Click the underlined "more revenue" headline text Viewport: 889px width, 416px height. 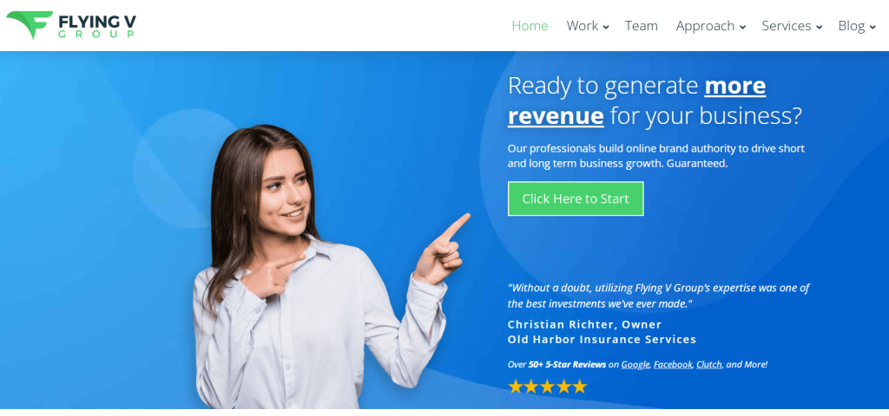pyautogui.click(x=636, y=101)
